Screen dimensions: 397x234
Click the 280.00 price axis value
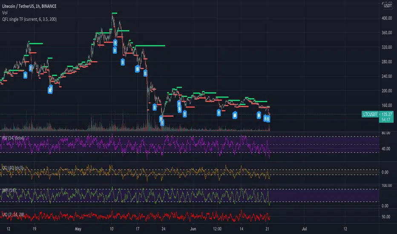click(387, 62)
